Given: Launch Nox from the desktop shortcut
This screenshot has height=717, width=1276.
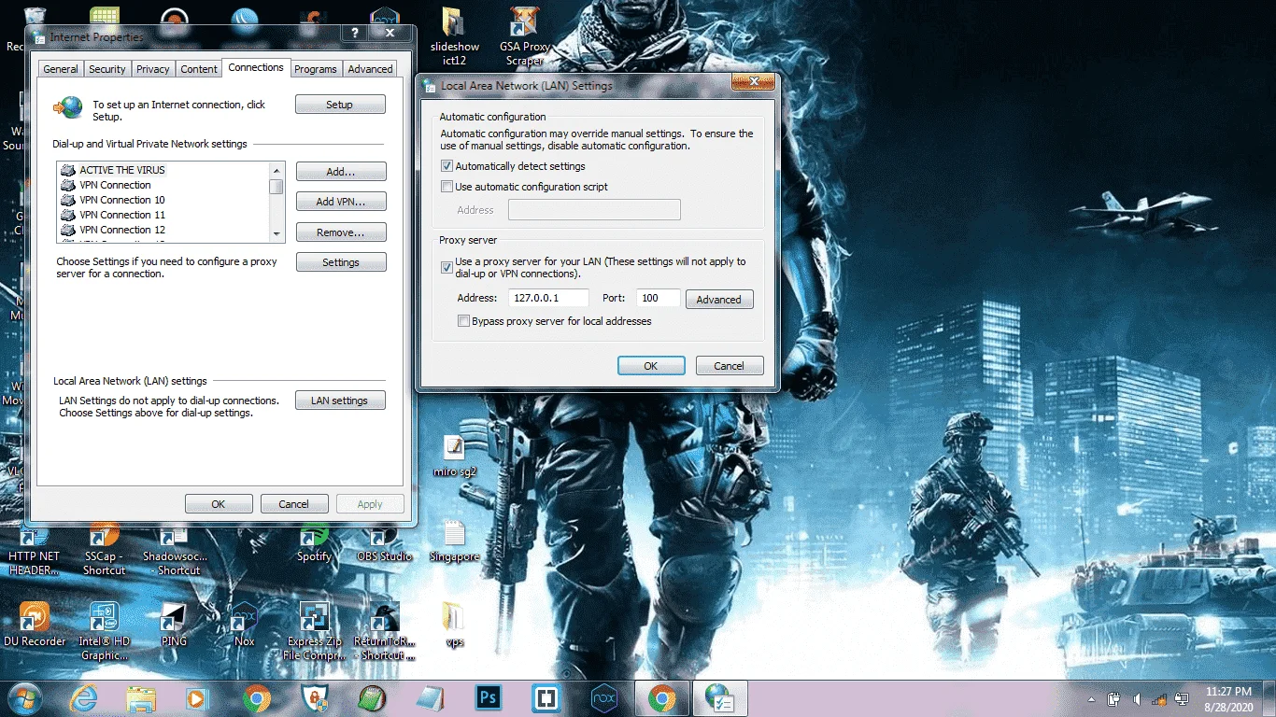Looking at the screenshot, I should tap(244, 626).
